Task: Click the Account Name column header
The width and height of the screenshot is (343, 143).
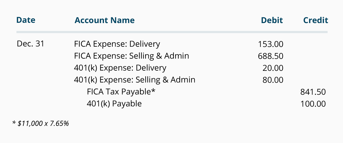Action: tap(105, 20)
